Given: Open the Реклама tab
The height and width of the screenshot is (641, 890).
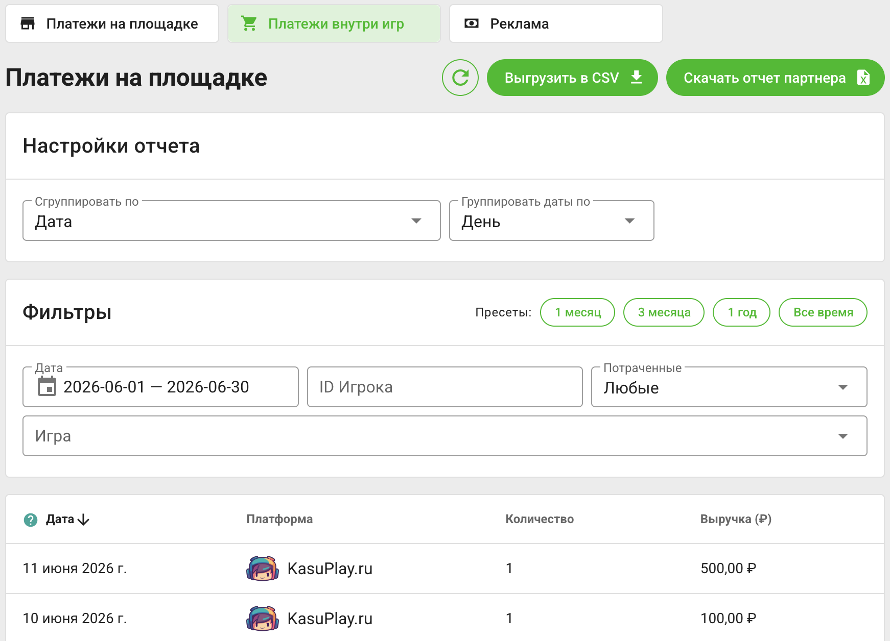Looking at the screenshot, I should coord(556,23).
